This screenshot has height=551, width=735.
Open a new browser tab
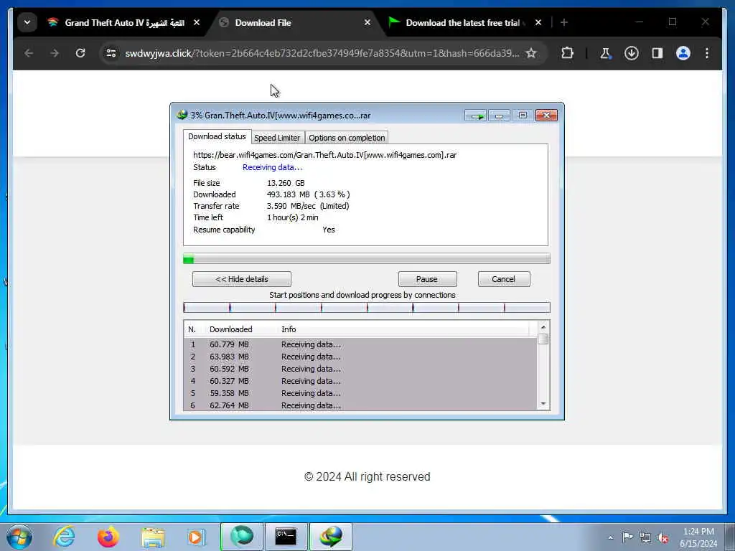pos(564,22)
